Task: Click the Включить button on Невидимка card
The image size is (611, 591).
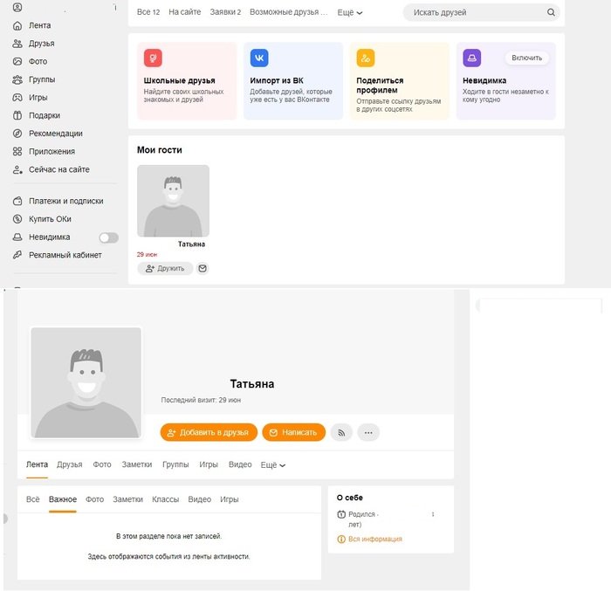Action: [x=527, y=58]
